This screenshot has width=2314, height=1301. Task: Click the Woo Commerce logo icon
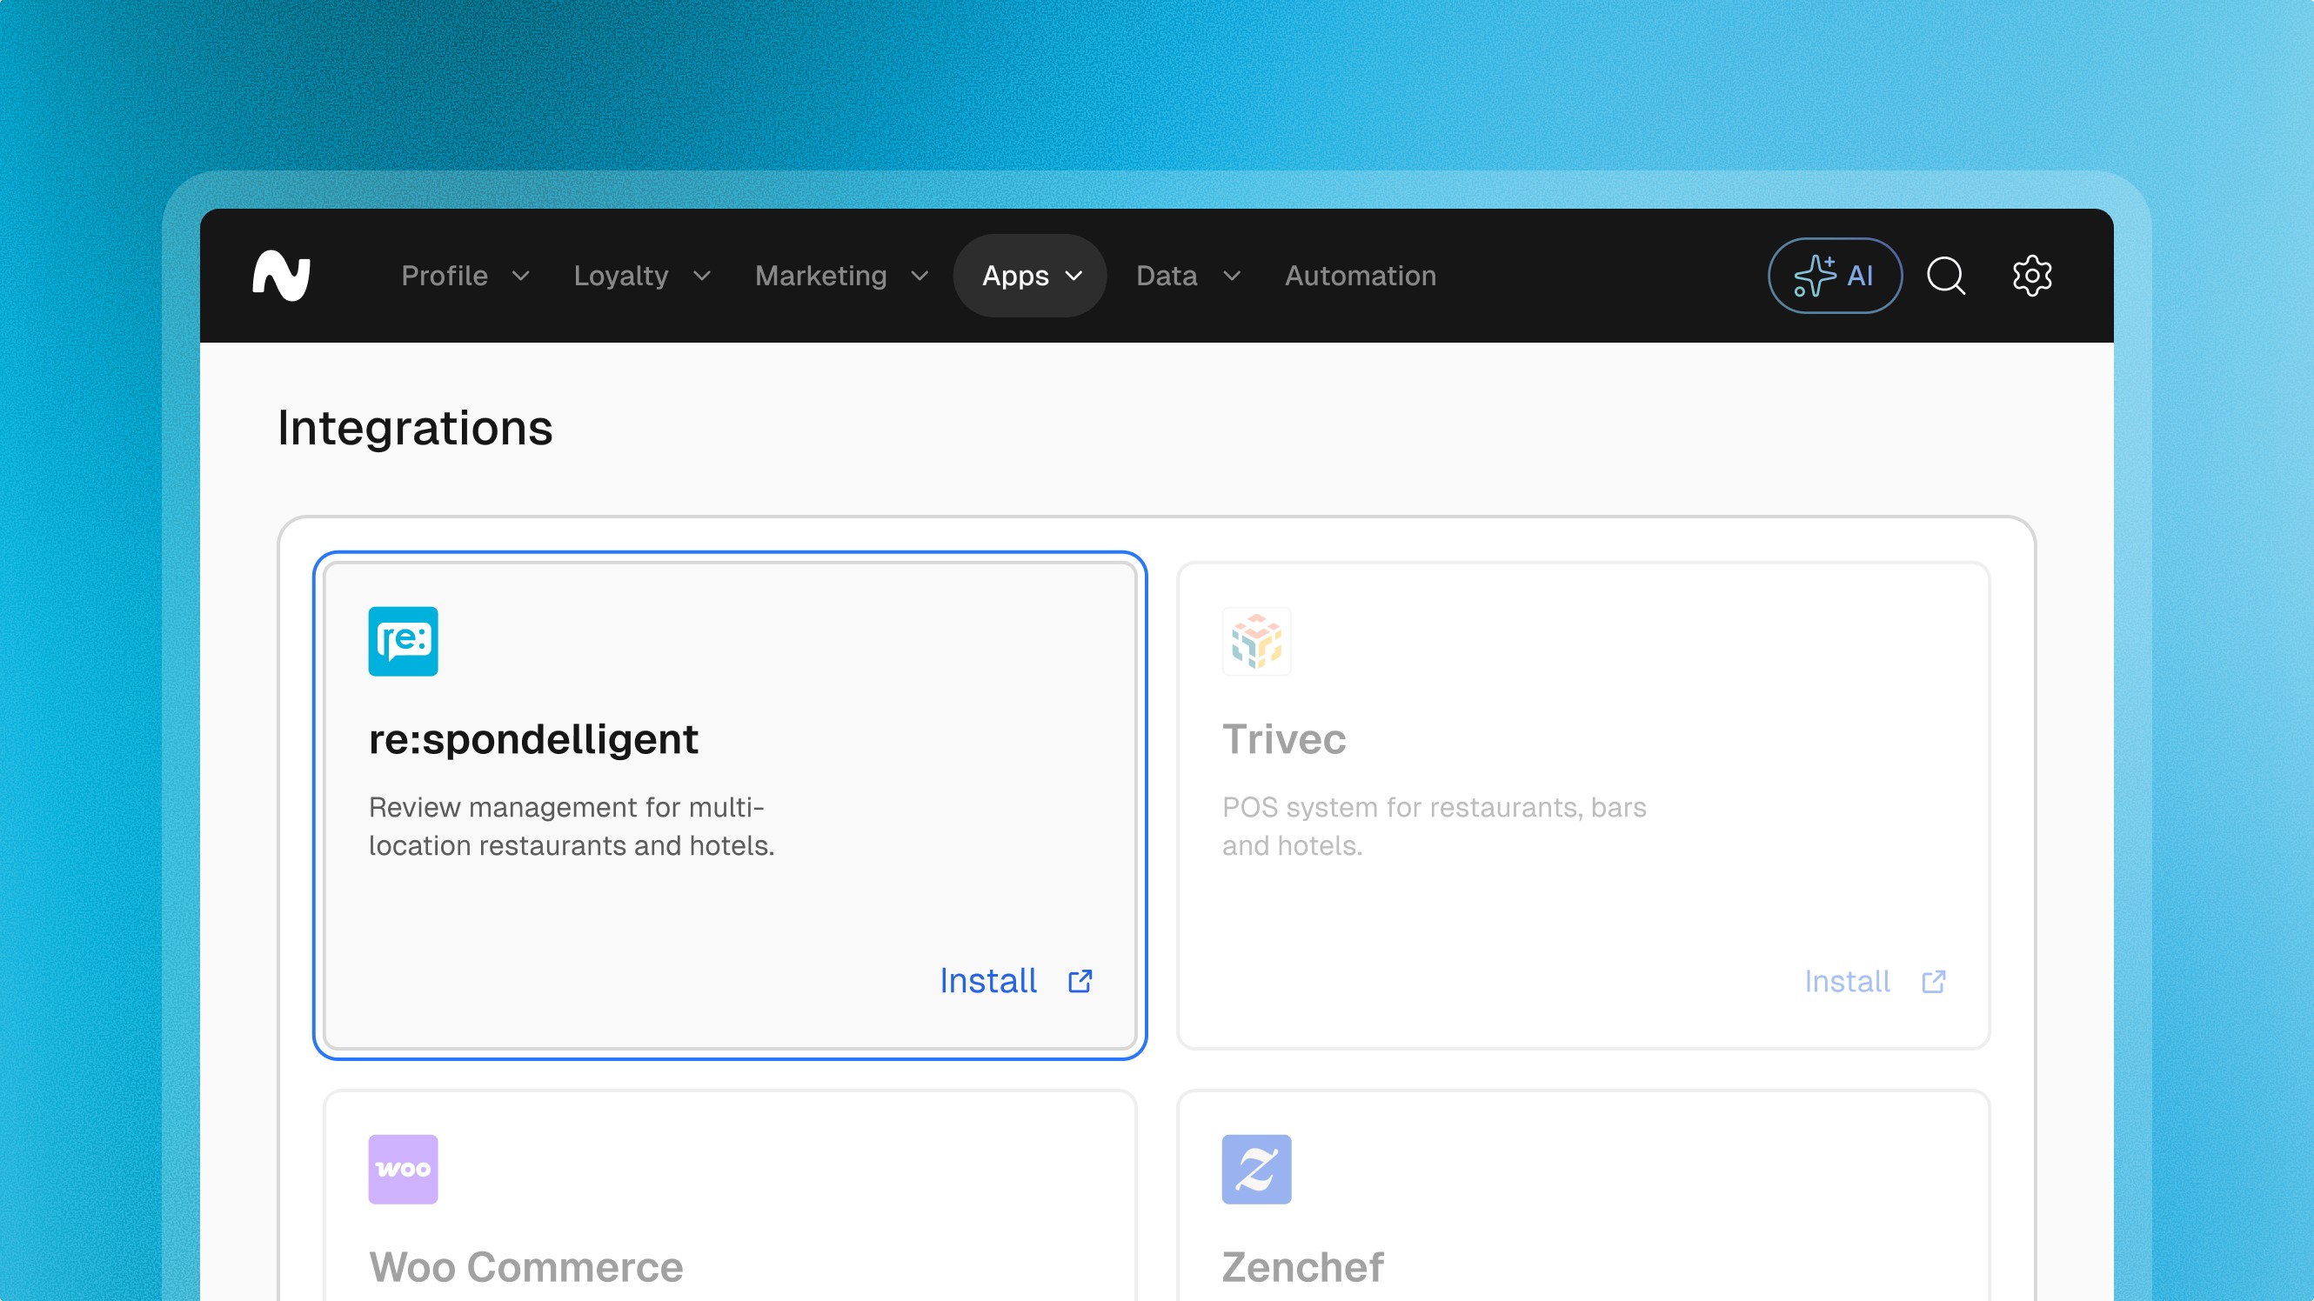pos(403,1169)
